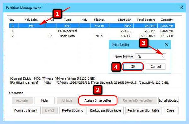Click the Type column header
Screen dimensions: 189x124
(67, 20)
